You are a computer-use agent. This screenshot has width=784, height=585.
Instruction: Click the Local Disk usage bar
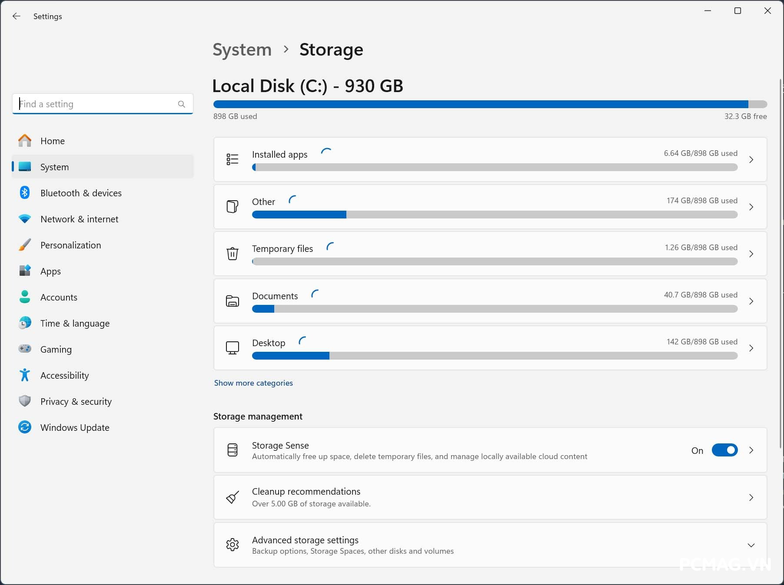[489, 104]
